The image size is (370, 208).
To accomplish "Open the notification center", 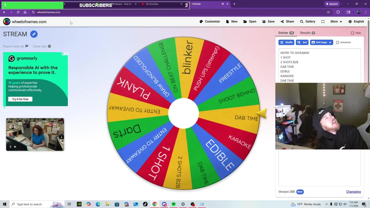I will [364, 204].
